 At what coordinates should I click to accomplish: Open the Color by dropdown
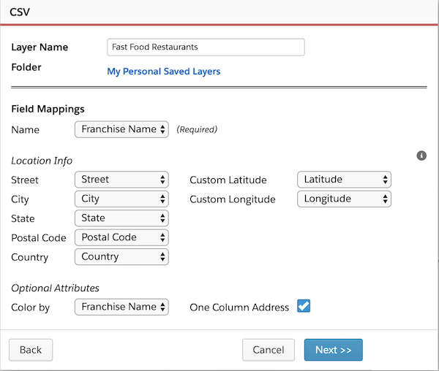pyautogui.click(x=121, y=307)
